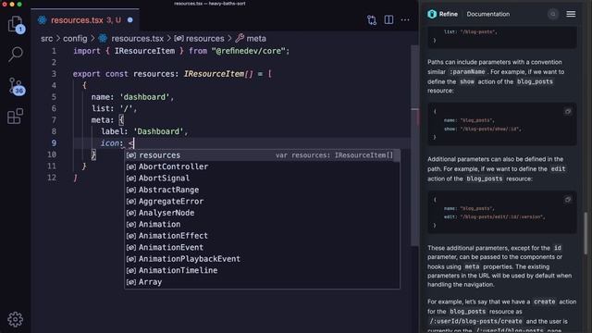Open the docs search button
The height and width of the screenshot is (333, 592).
click(x=553, y=14)
